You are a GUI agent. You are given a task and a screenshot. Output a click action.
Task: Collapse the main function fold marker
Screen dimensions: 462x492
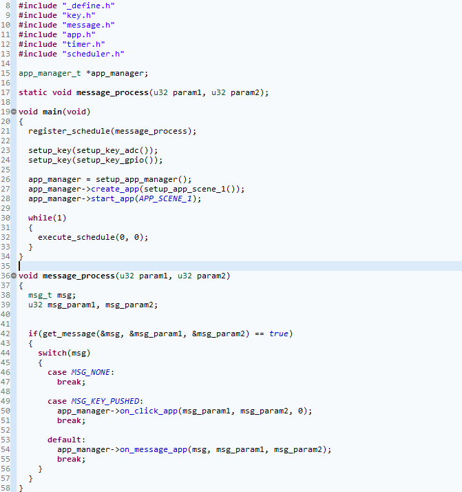[14, 112]
